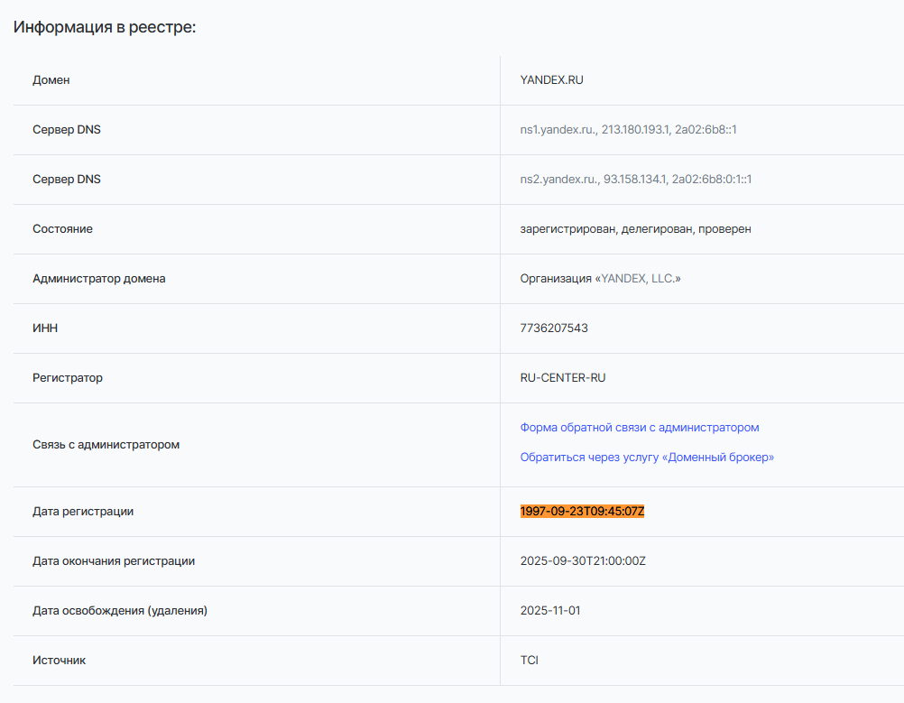This screenshot has width=904, height=703.
Task: Click the highlighted registration date 1997-09-23T09:45:07Z
Action: click(x=582, y=512)
